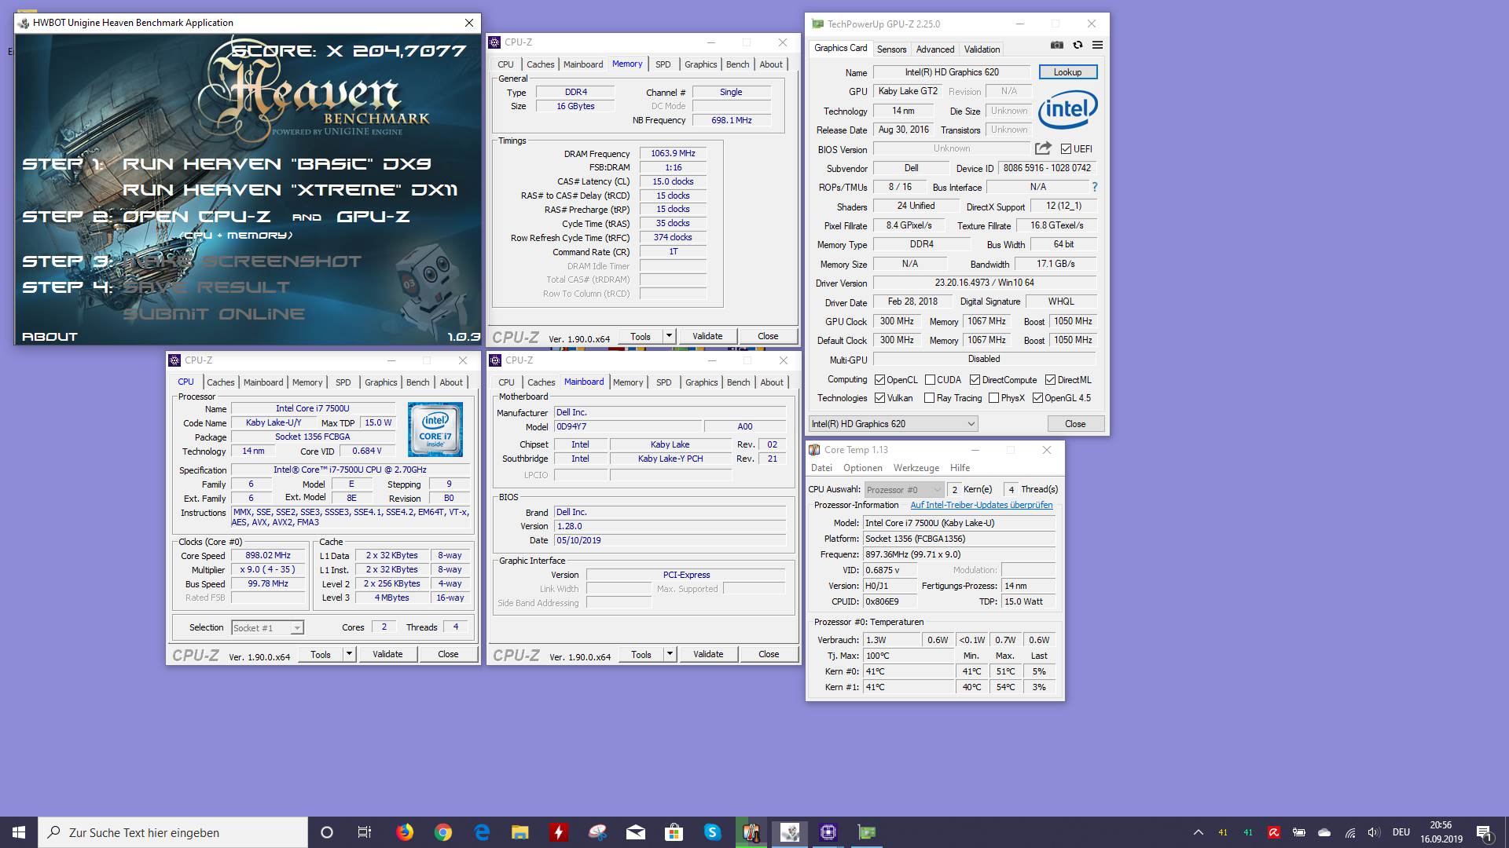Click the HWBOT Heaven taskbar icon

[x=790, y=832]
